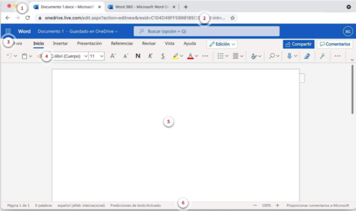356x211 pixels.
Task: Click the Editor pen icon
Action: [x=307, y=56]
